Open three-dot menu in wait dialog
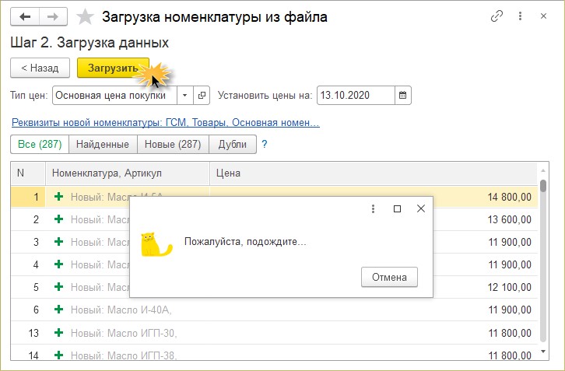The width and height of the screenshot is (565, 371). point(374,208)
